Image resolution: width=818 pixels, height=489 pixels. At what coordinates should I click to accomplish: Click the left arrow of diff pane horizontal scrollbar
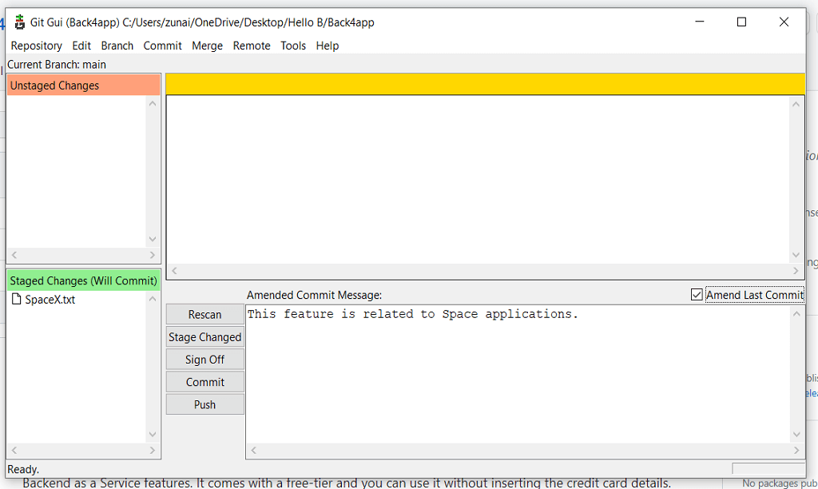point(174,271)
